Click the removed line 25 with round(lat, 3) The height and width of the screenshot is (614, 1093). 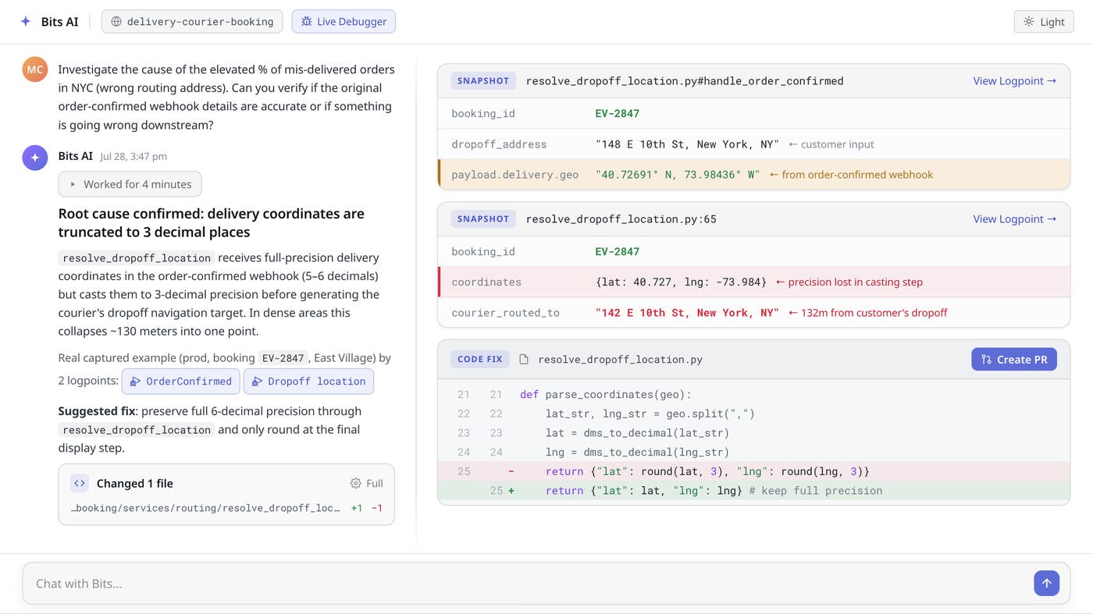(753, 471)
